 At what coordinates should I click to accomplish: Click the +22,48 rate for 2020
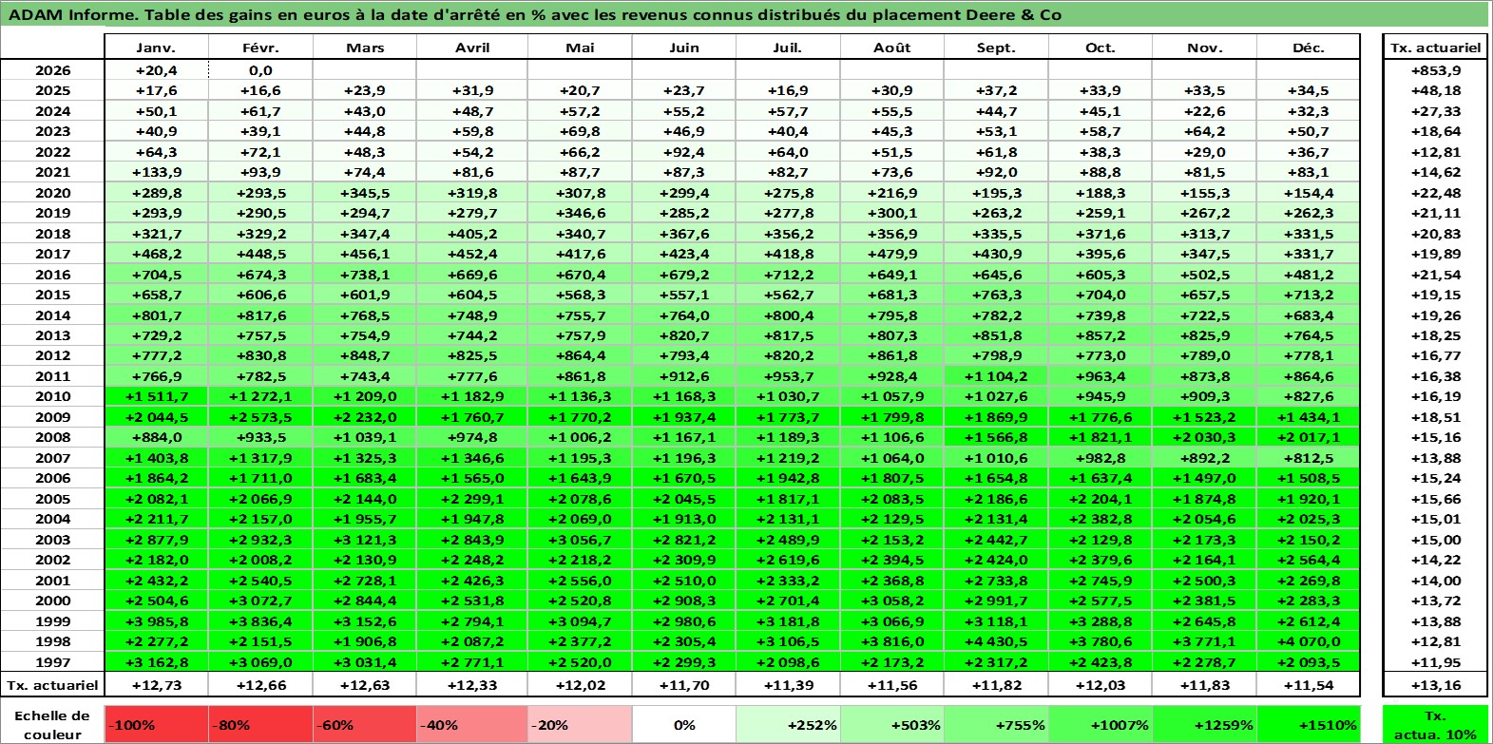pos(1436,193)
